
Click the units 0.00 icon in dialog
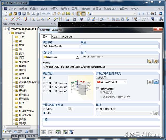(x=58, y=132)
